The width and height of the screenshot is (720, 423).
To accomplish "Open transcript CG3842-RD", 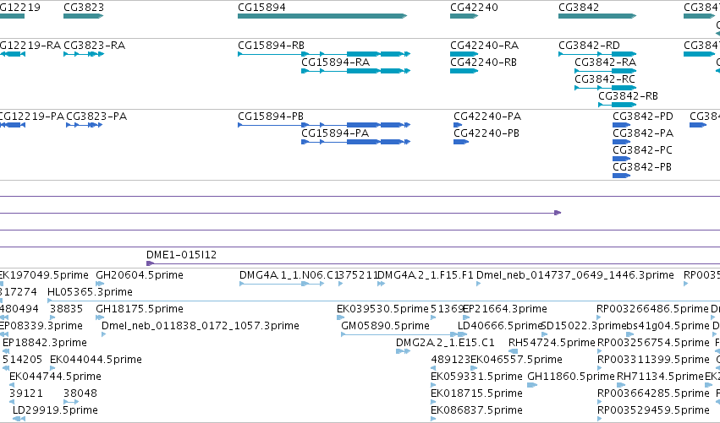I will (589, 46).
